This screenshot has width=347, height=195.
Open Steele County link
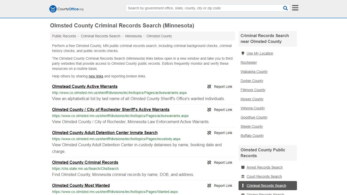click(252, 126)
